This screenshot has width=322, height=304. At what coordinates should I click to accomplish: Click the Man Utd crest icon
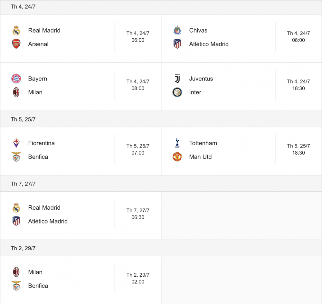click(177, 157)
